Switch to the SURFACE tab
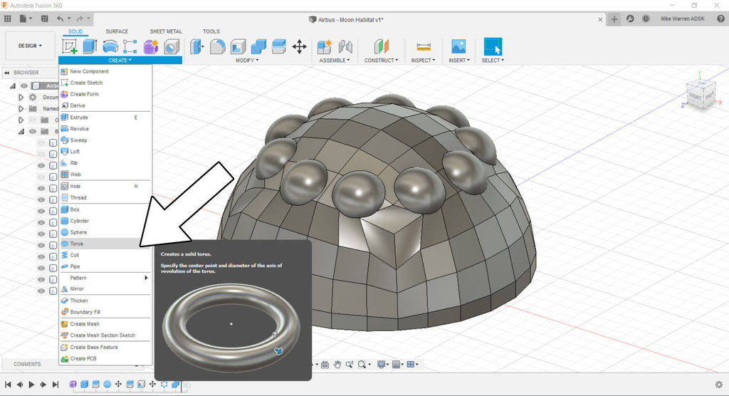 tap(117, 31)
